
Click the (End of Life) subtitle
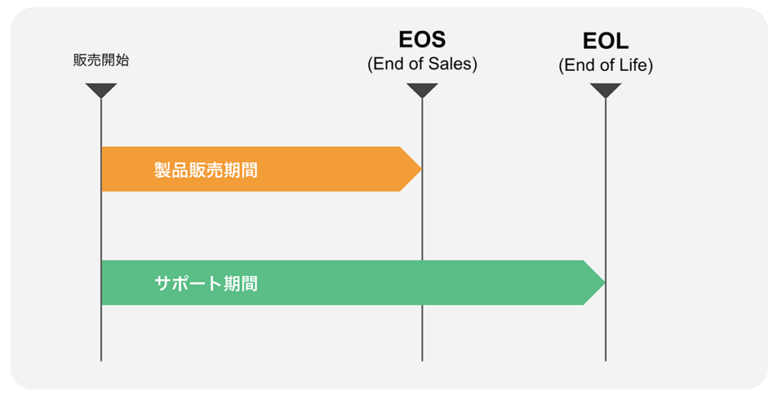click(x=606, y=66)
